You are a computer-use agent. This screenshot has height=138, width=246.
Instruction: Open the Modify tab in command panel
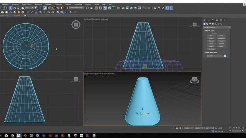208,20
